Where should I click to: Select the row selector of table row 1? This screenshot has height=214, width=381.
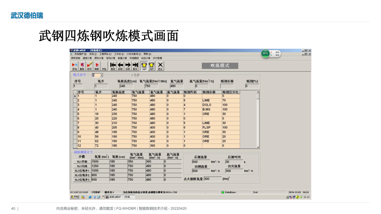pyautogui.click(x=75, y=96)
